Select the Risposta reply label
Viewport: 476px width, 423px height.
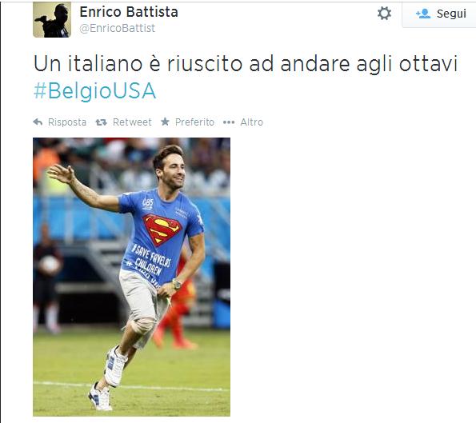67,122
